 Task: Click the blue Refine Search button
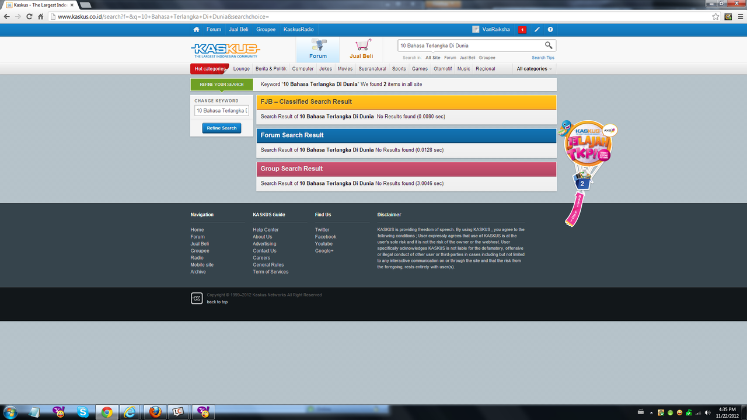tap(222, 128)
